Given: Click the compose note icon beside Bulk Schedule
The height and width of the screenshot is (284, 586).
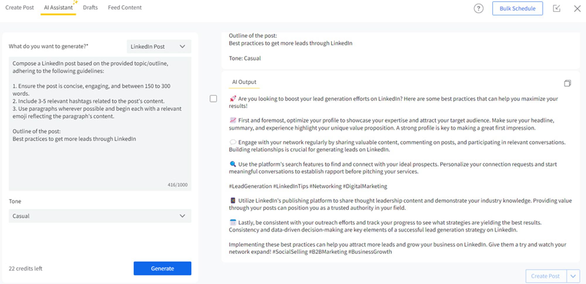Looking at the screenshot, I should click(556, 8).
